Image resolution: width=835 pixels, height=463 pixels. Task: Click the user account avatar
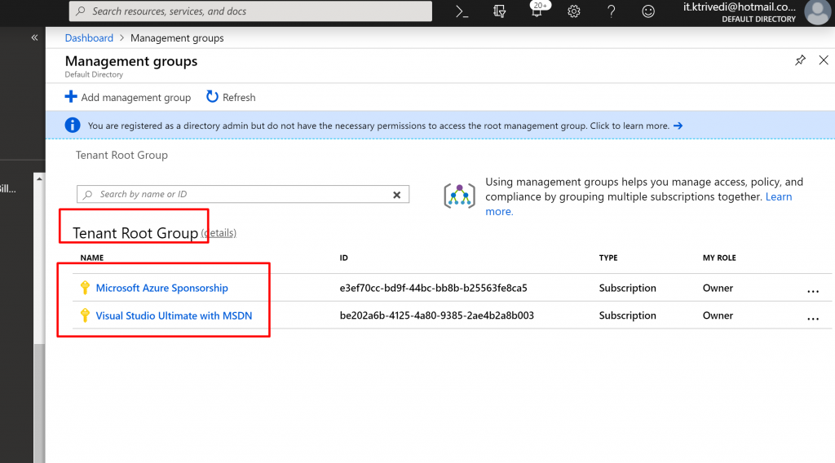pyautogui.click(x=816, y=11)
